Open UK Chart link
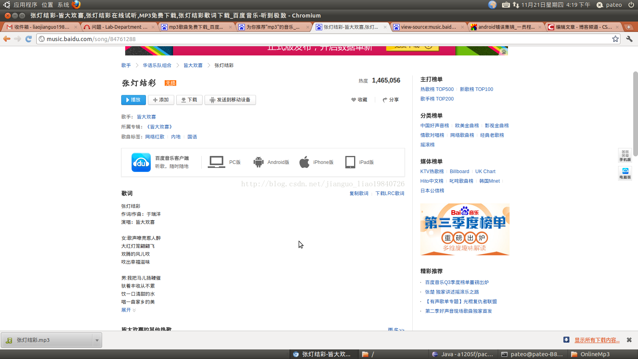Screen dimensions: 638x359 485,172
